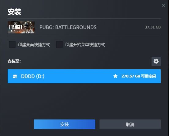The height and width of the screenshot is (136, 169).
Task: Click the 安装 button to start installing
Action: point(65,124)
